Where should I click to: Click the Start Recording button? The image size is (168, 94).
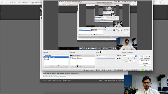coord(145,58)
